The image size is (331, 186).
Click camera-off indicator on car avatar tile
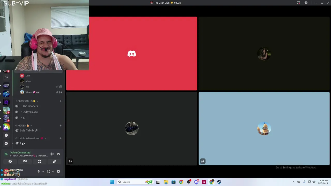coord(70,161)
